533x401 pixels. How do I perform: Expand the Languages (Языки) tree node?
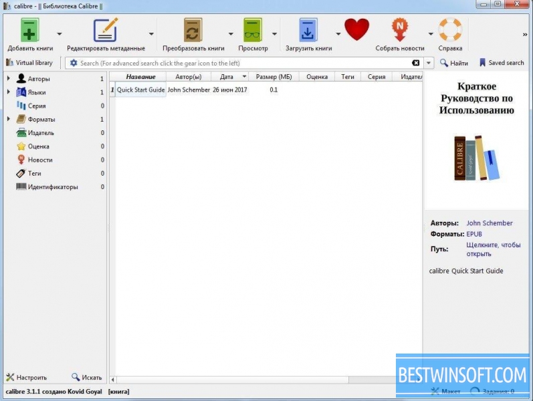(x=9, y=92)
